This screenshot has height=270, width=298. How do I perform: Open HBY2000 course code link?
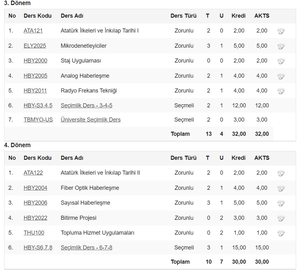35,61
